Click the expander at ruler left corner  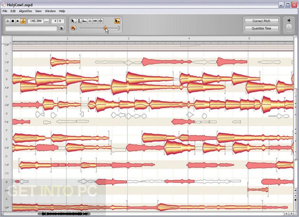10,42
